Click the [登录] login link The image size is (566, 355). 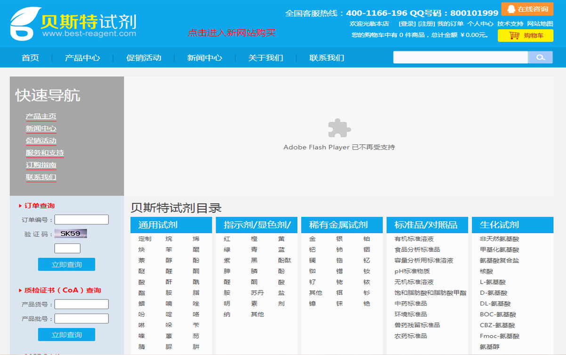pyautogui.click(x=407, y=24)
